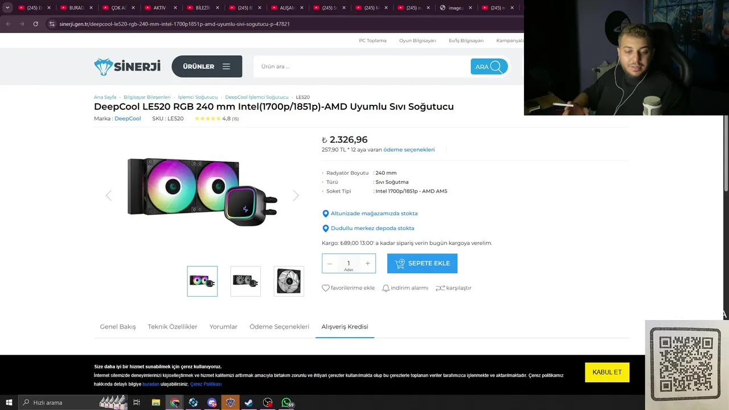Open WhatsApp from taskbar

click(x=287, y=403)
